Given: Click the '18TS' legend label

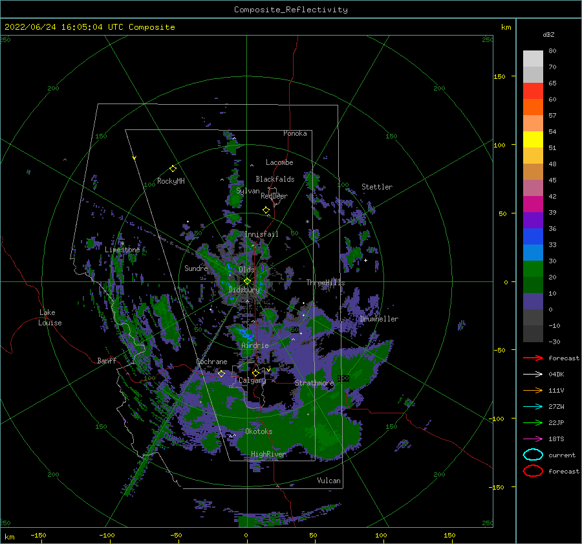Looking at the screenshot, I should pyautogui.click(x=556, y=439).
